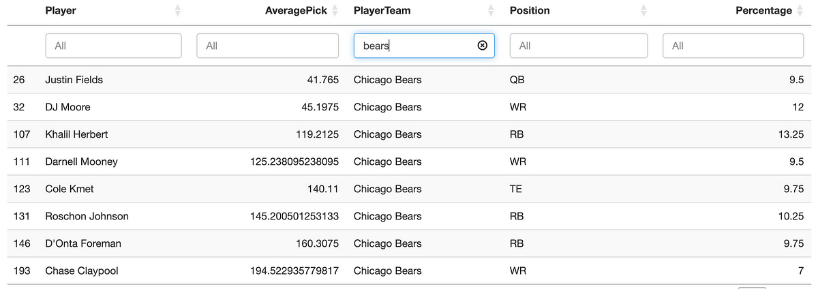Sort by AveragePick column arrows
This screenshot has height=289, width=818.
tap(335, 11)
